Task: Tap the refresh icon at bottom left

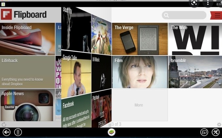Action: click(4, 124)
